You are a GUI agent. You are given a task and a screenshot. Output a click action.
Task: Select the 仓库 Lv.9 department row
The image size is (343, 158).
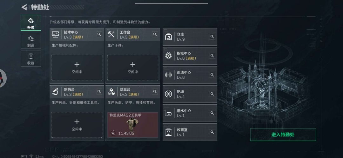tap(190, 37)
